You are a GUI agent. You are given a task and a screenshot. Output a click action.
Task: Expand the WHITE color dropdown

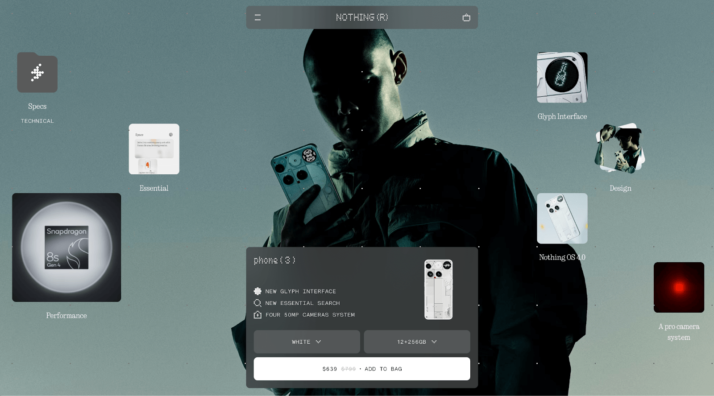pos(307,342)
